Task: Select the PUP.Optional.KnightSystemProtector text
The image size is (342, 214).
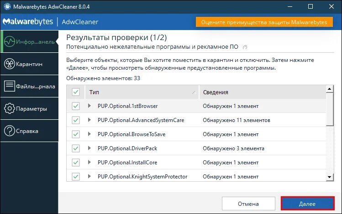Action: point(142,177)
